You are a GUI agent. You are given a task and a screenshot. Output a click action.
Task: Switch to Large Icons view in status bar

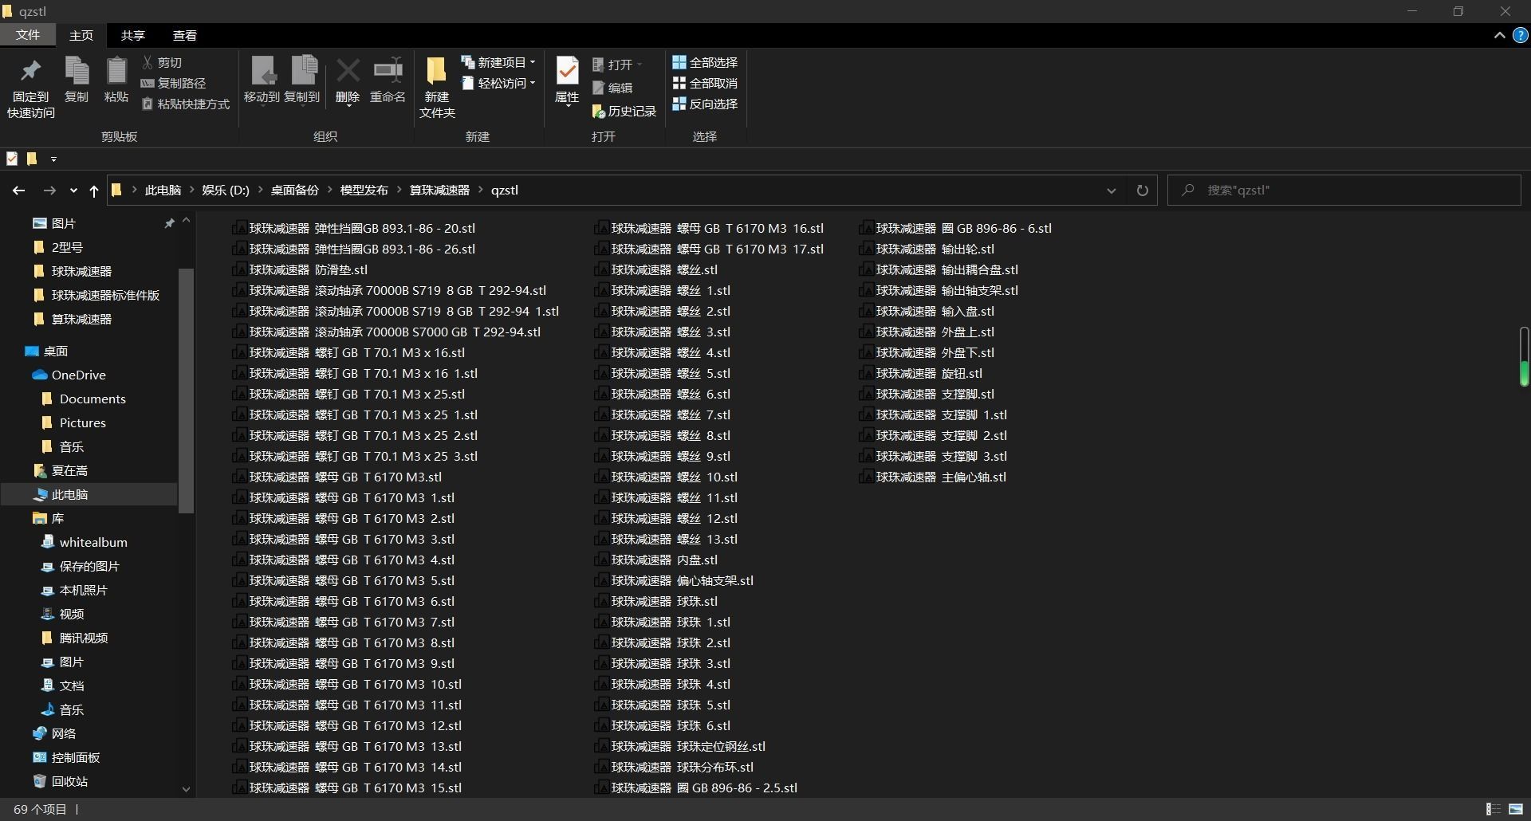pyautogui.click(x=1516, y=809)
